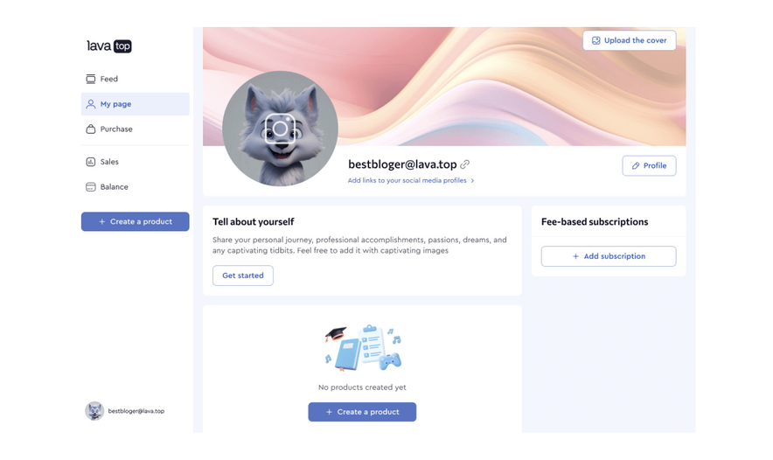Click the small avatar thumbnail at bottom left
The width and height of the screenshot is (773, 460).
click(94, 411)
